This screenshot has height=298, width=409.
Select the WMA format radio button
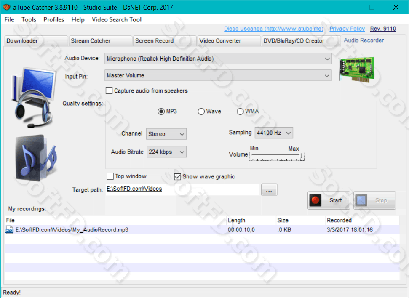point(240,112)
